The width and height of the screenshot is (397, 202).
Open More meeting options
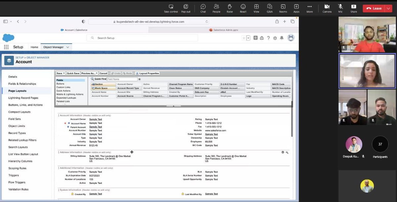pos(310,8)
